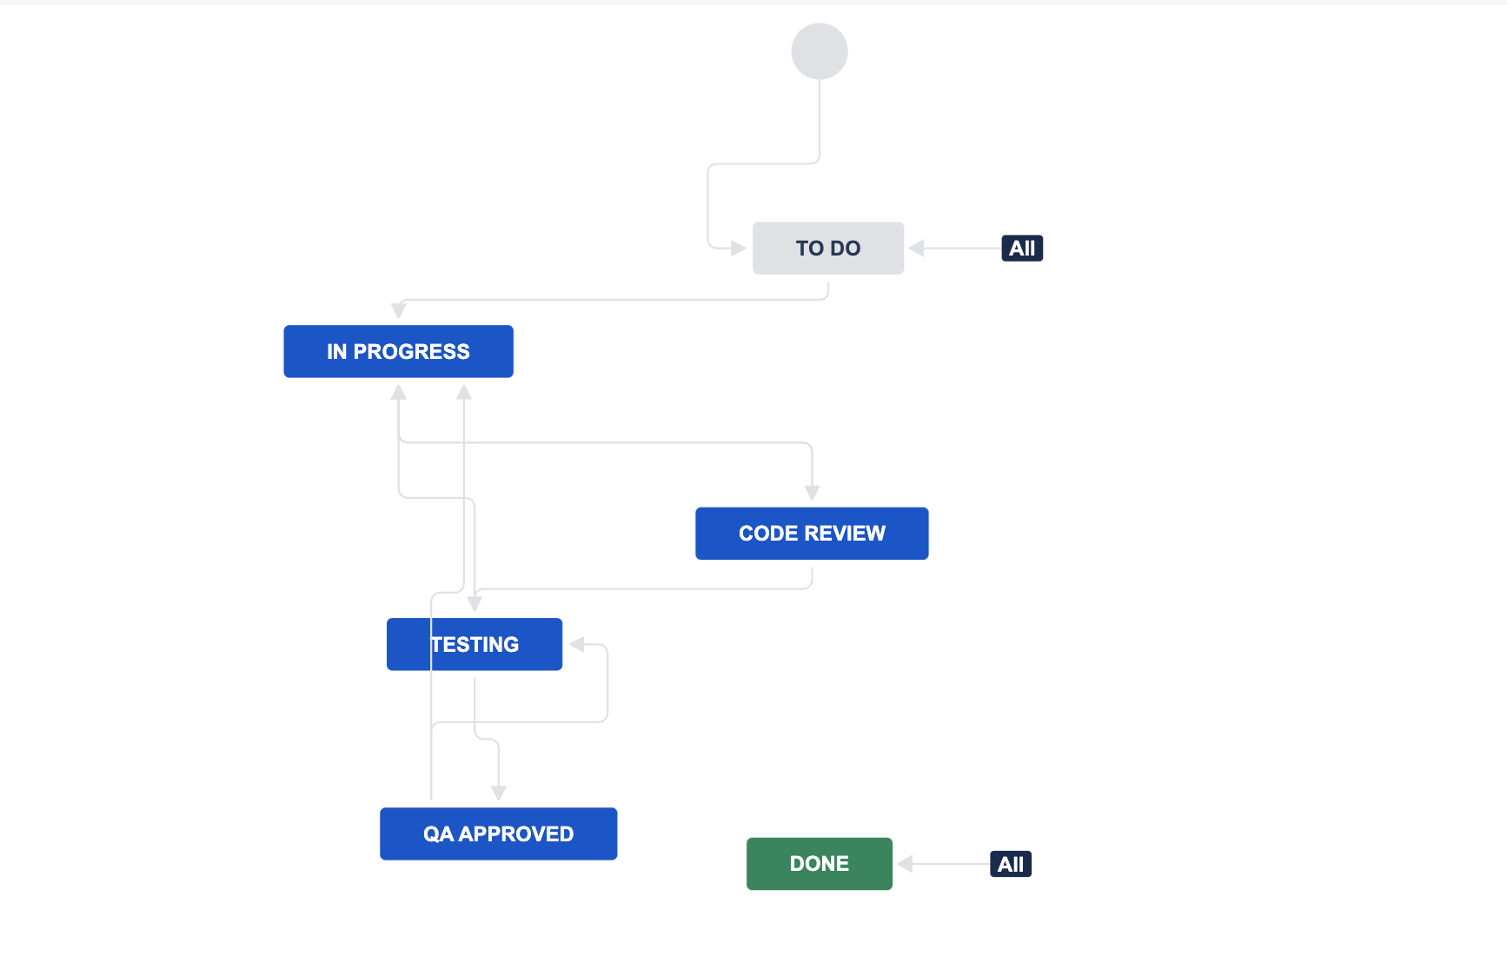Click the arrowhead above CODE REVIEW
Image resolution: width=1507 pixels, height=963 pixels.
812,493
